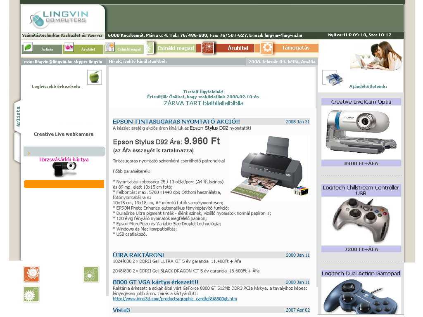Click the green apple icon
423x317 pixels.
pyautogui.click(x=95, y=77)
